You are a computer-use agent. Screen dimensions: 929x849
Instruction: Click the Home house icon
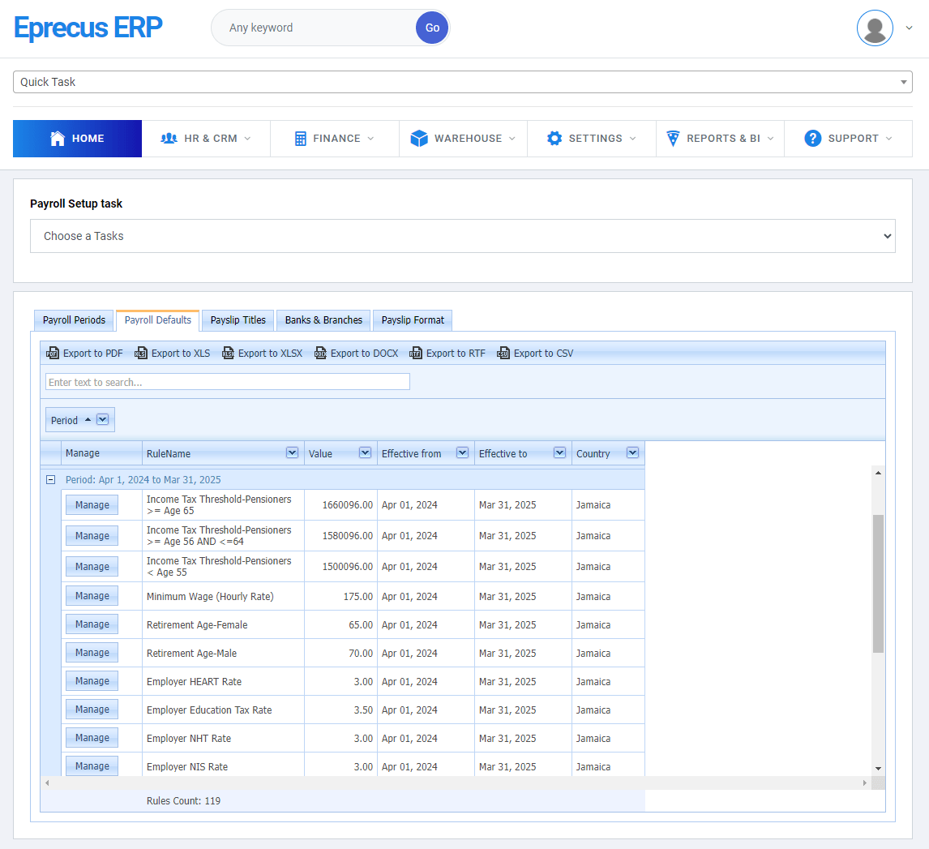click(58, 138)
